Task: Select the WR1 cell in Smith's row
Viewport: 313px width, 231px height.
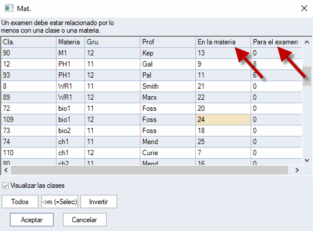Action: coord(71,86)
